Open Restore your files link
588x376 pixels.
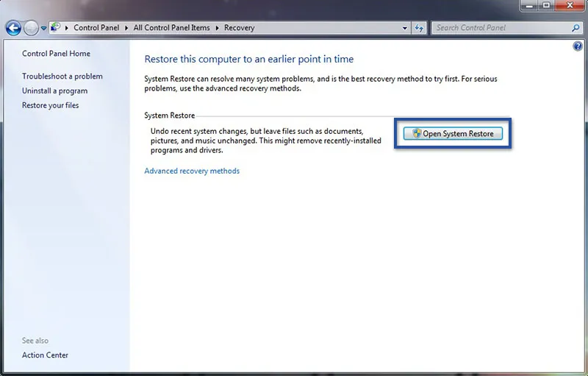pos(50,105)
